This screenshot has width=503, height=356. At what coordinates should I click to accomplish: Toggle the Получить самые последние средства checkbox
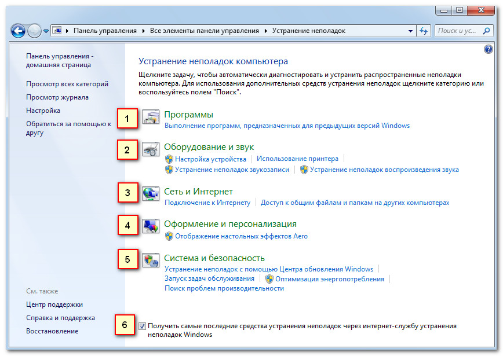tap(142, 326)
